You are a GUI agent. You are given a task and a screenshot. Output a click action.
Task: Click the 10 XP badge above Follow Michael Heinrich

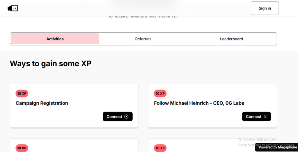(x=160, y=94)
